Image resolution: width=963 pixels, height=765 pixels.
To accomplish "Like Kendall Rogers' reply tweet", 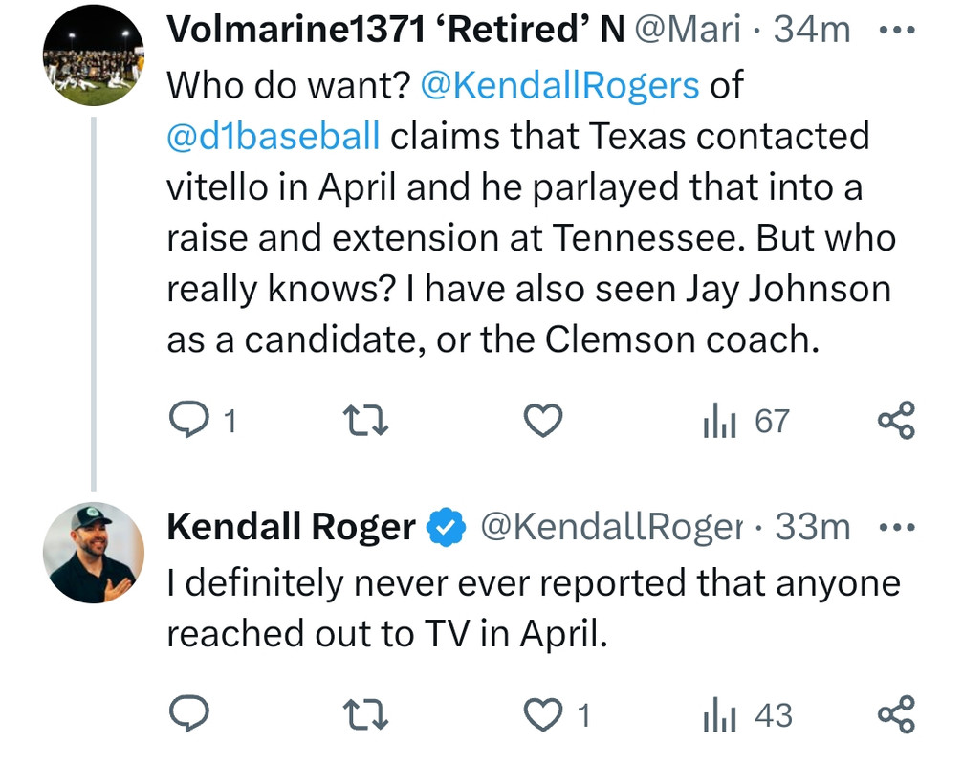I will (544, 714).
